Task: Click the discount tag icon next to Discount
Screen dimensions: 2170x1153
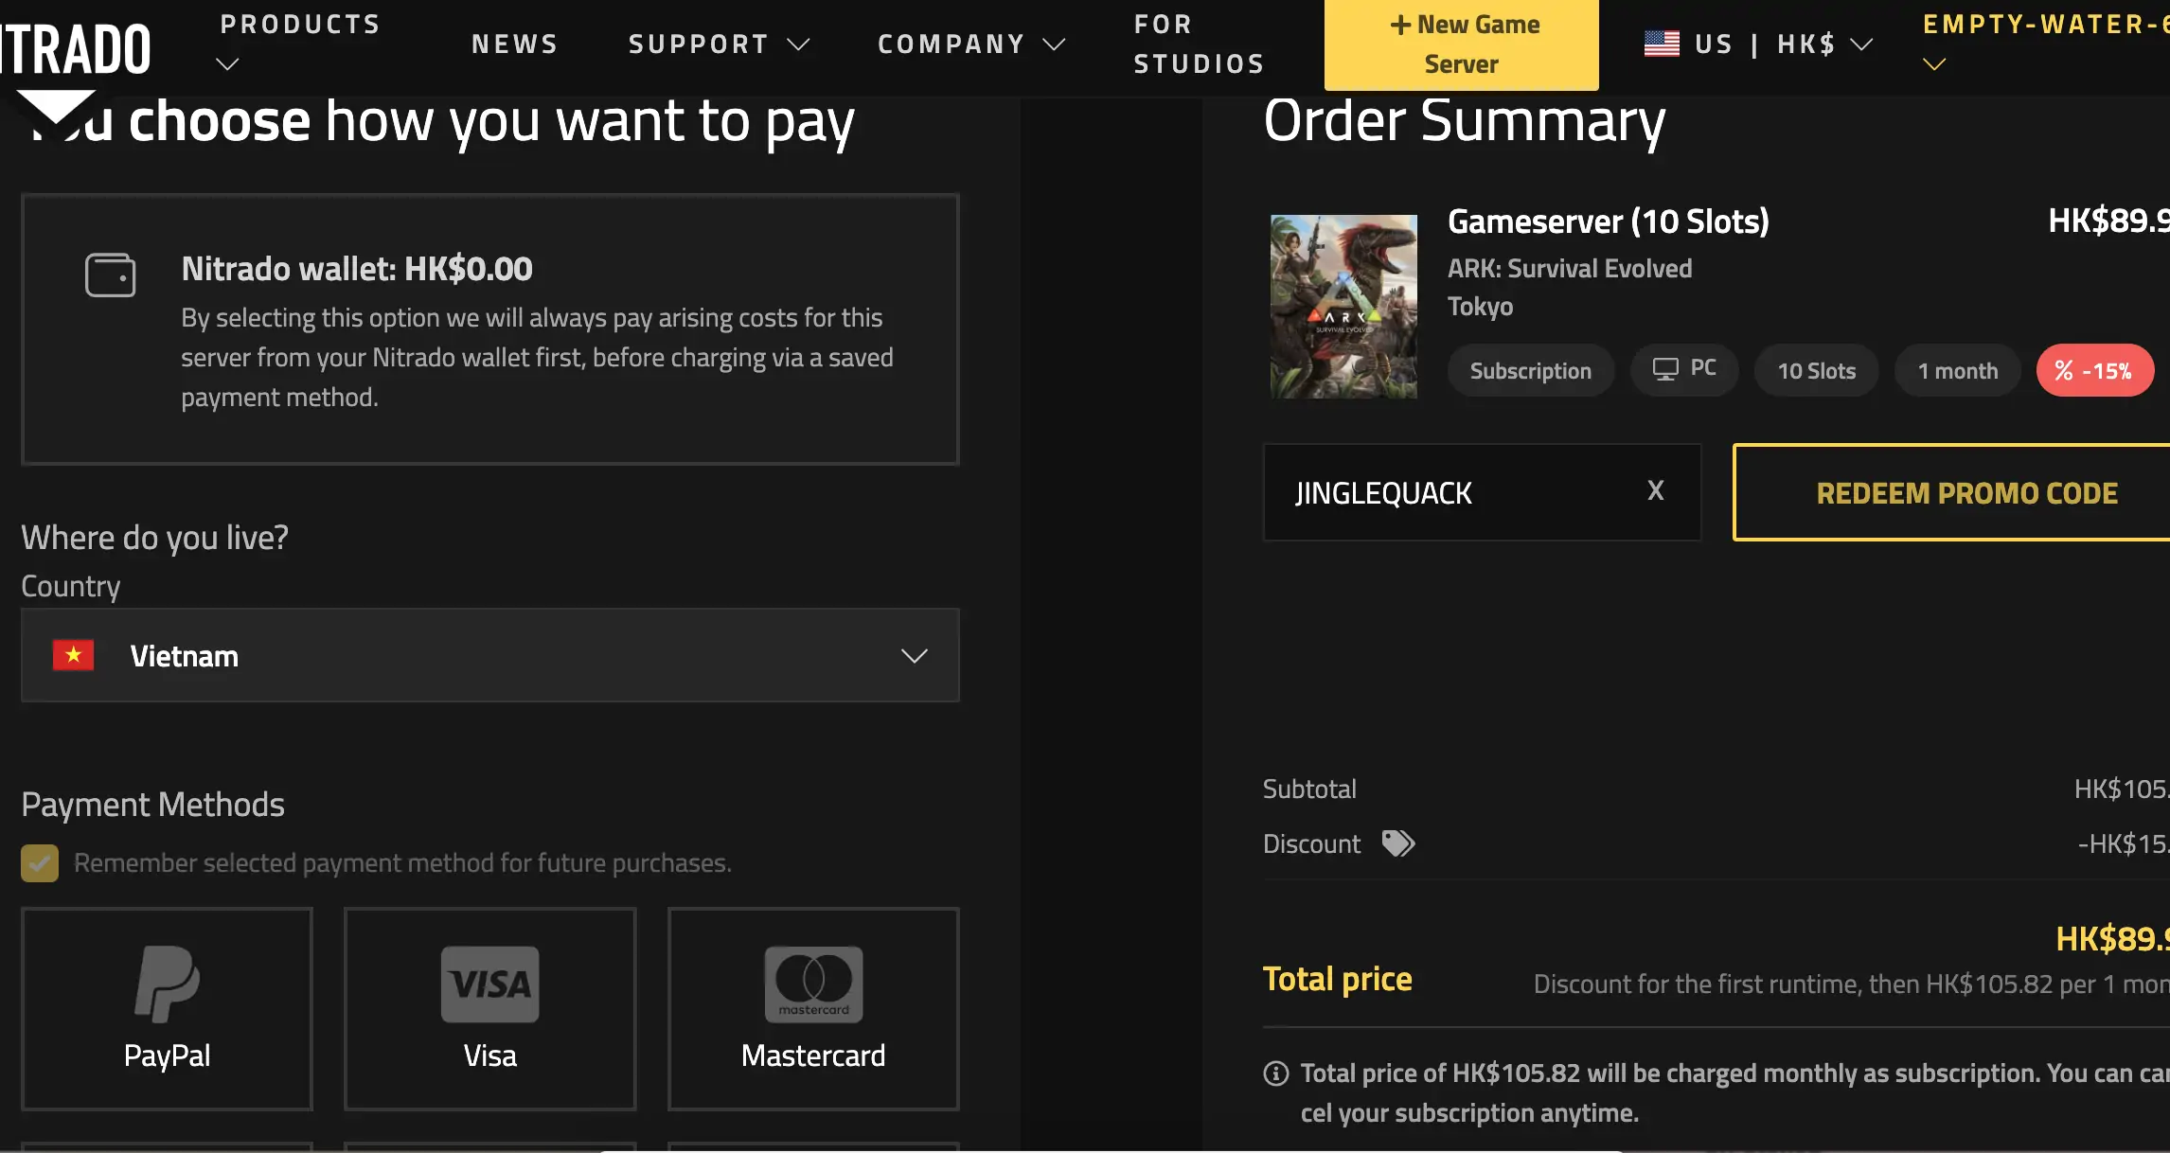Action: (x=1400, y=843)
